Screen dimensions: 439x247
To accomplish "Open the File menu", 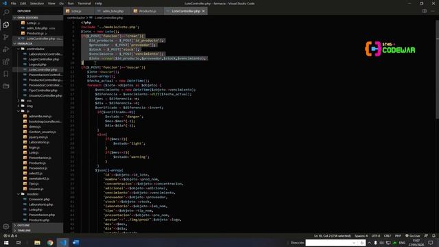I will click(14, 3).
